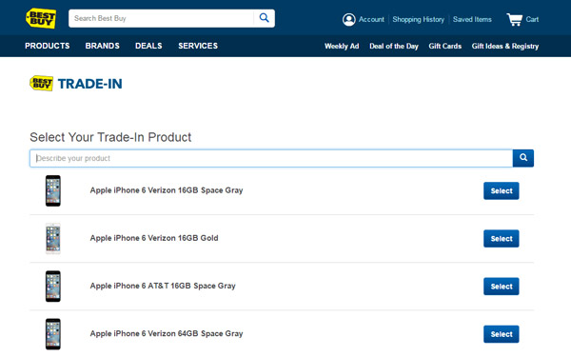The image size is (571, 357).
Task: Open Gift Ideas & Registry
Action: click(505, 47)
